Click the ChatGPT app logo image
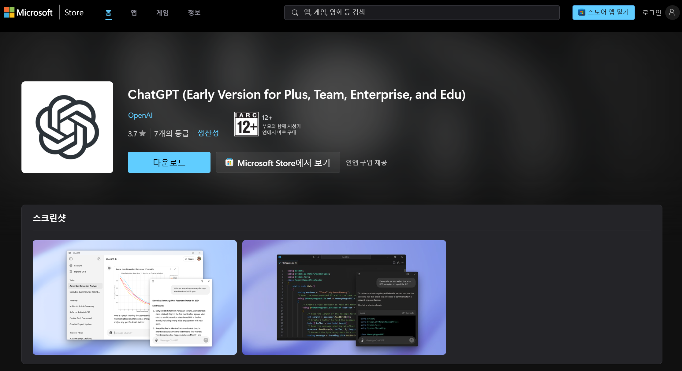 [x=67, y=127]
